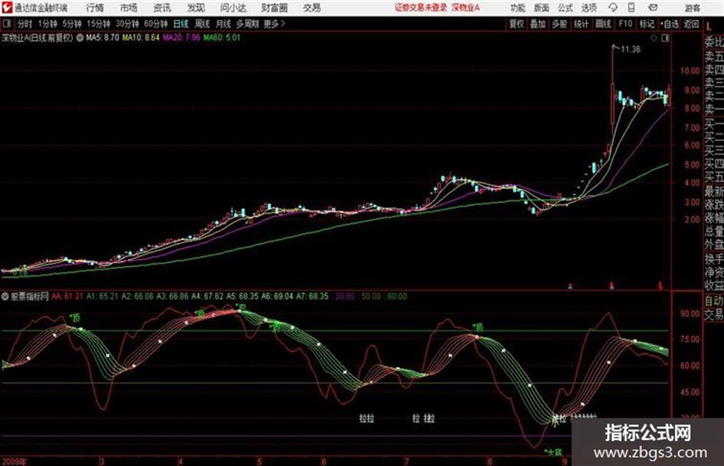Click the 11.36 high price label
This screenshot has width=724, height=466.
click(x=631, y=50)
